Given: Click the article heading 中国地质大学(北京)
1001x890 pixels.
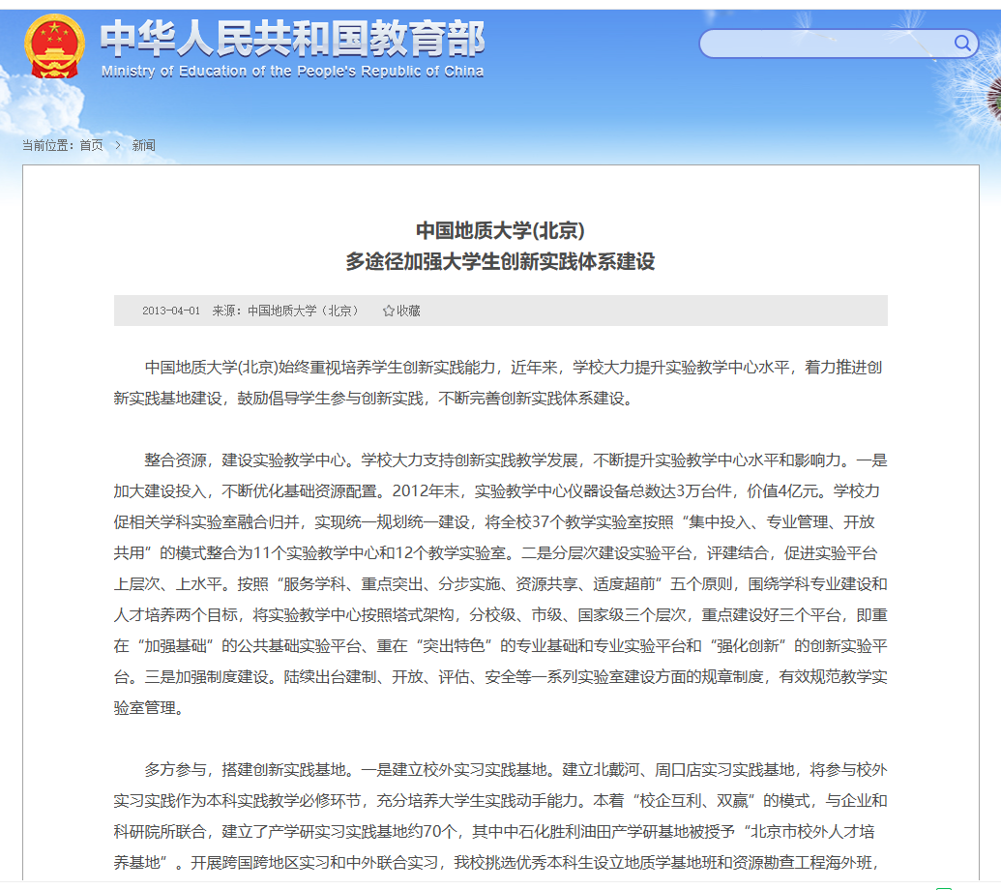Looking at the screenshot, I should click(x=500, y=230).
